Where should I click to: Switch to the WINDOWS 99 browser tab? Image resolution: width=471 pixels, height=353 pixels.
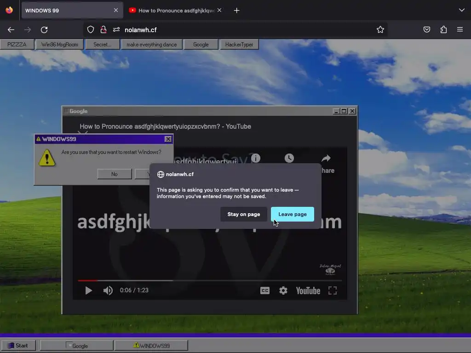tap(72, 11)
